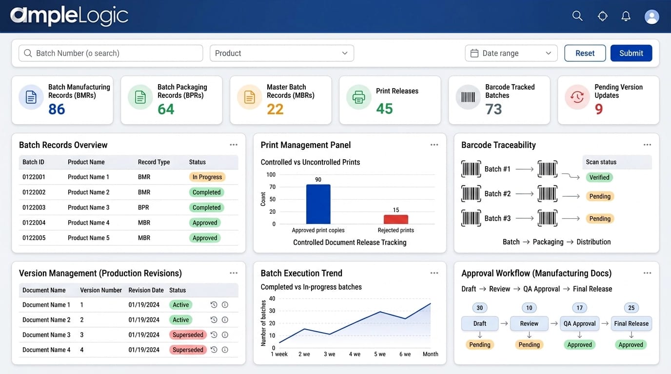
Task: Click the search magnifier icon in header
Action: pos(577,16)
